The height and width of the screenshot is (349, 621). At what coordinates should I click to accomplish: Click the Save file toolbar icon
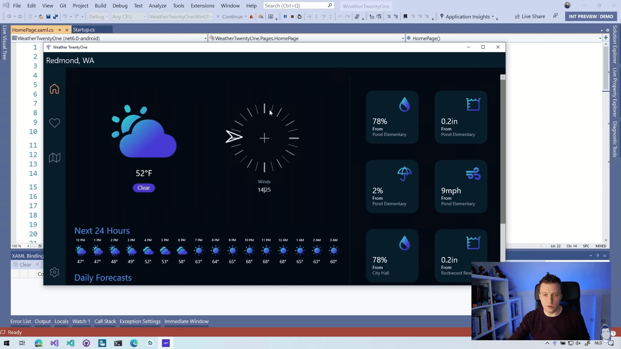48,17
